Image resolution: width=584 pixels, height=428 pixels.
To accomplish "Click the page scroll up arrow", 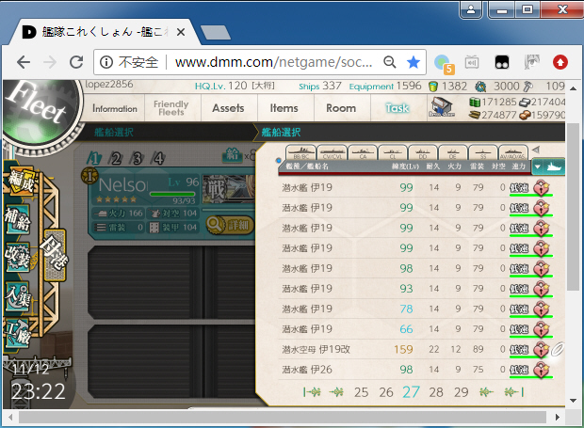I will pos(574,88).
